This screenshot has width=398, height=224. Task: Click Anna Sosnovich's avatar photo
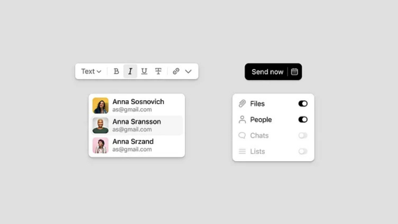pyautogui.click(x=101, y=105)
